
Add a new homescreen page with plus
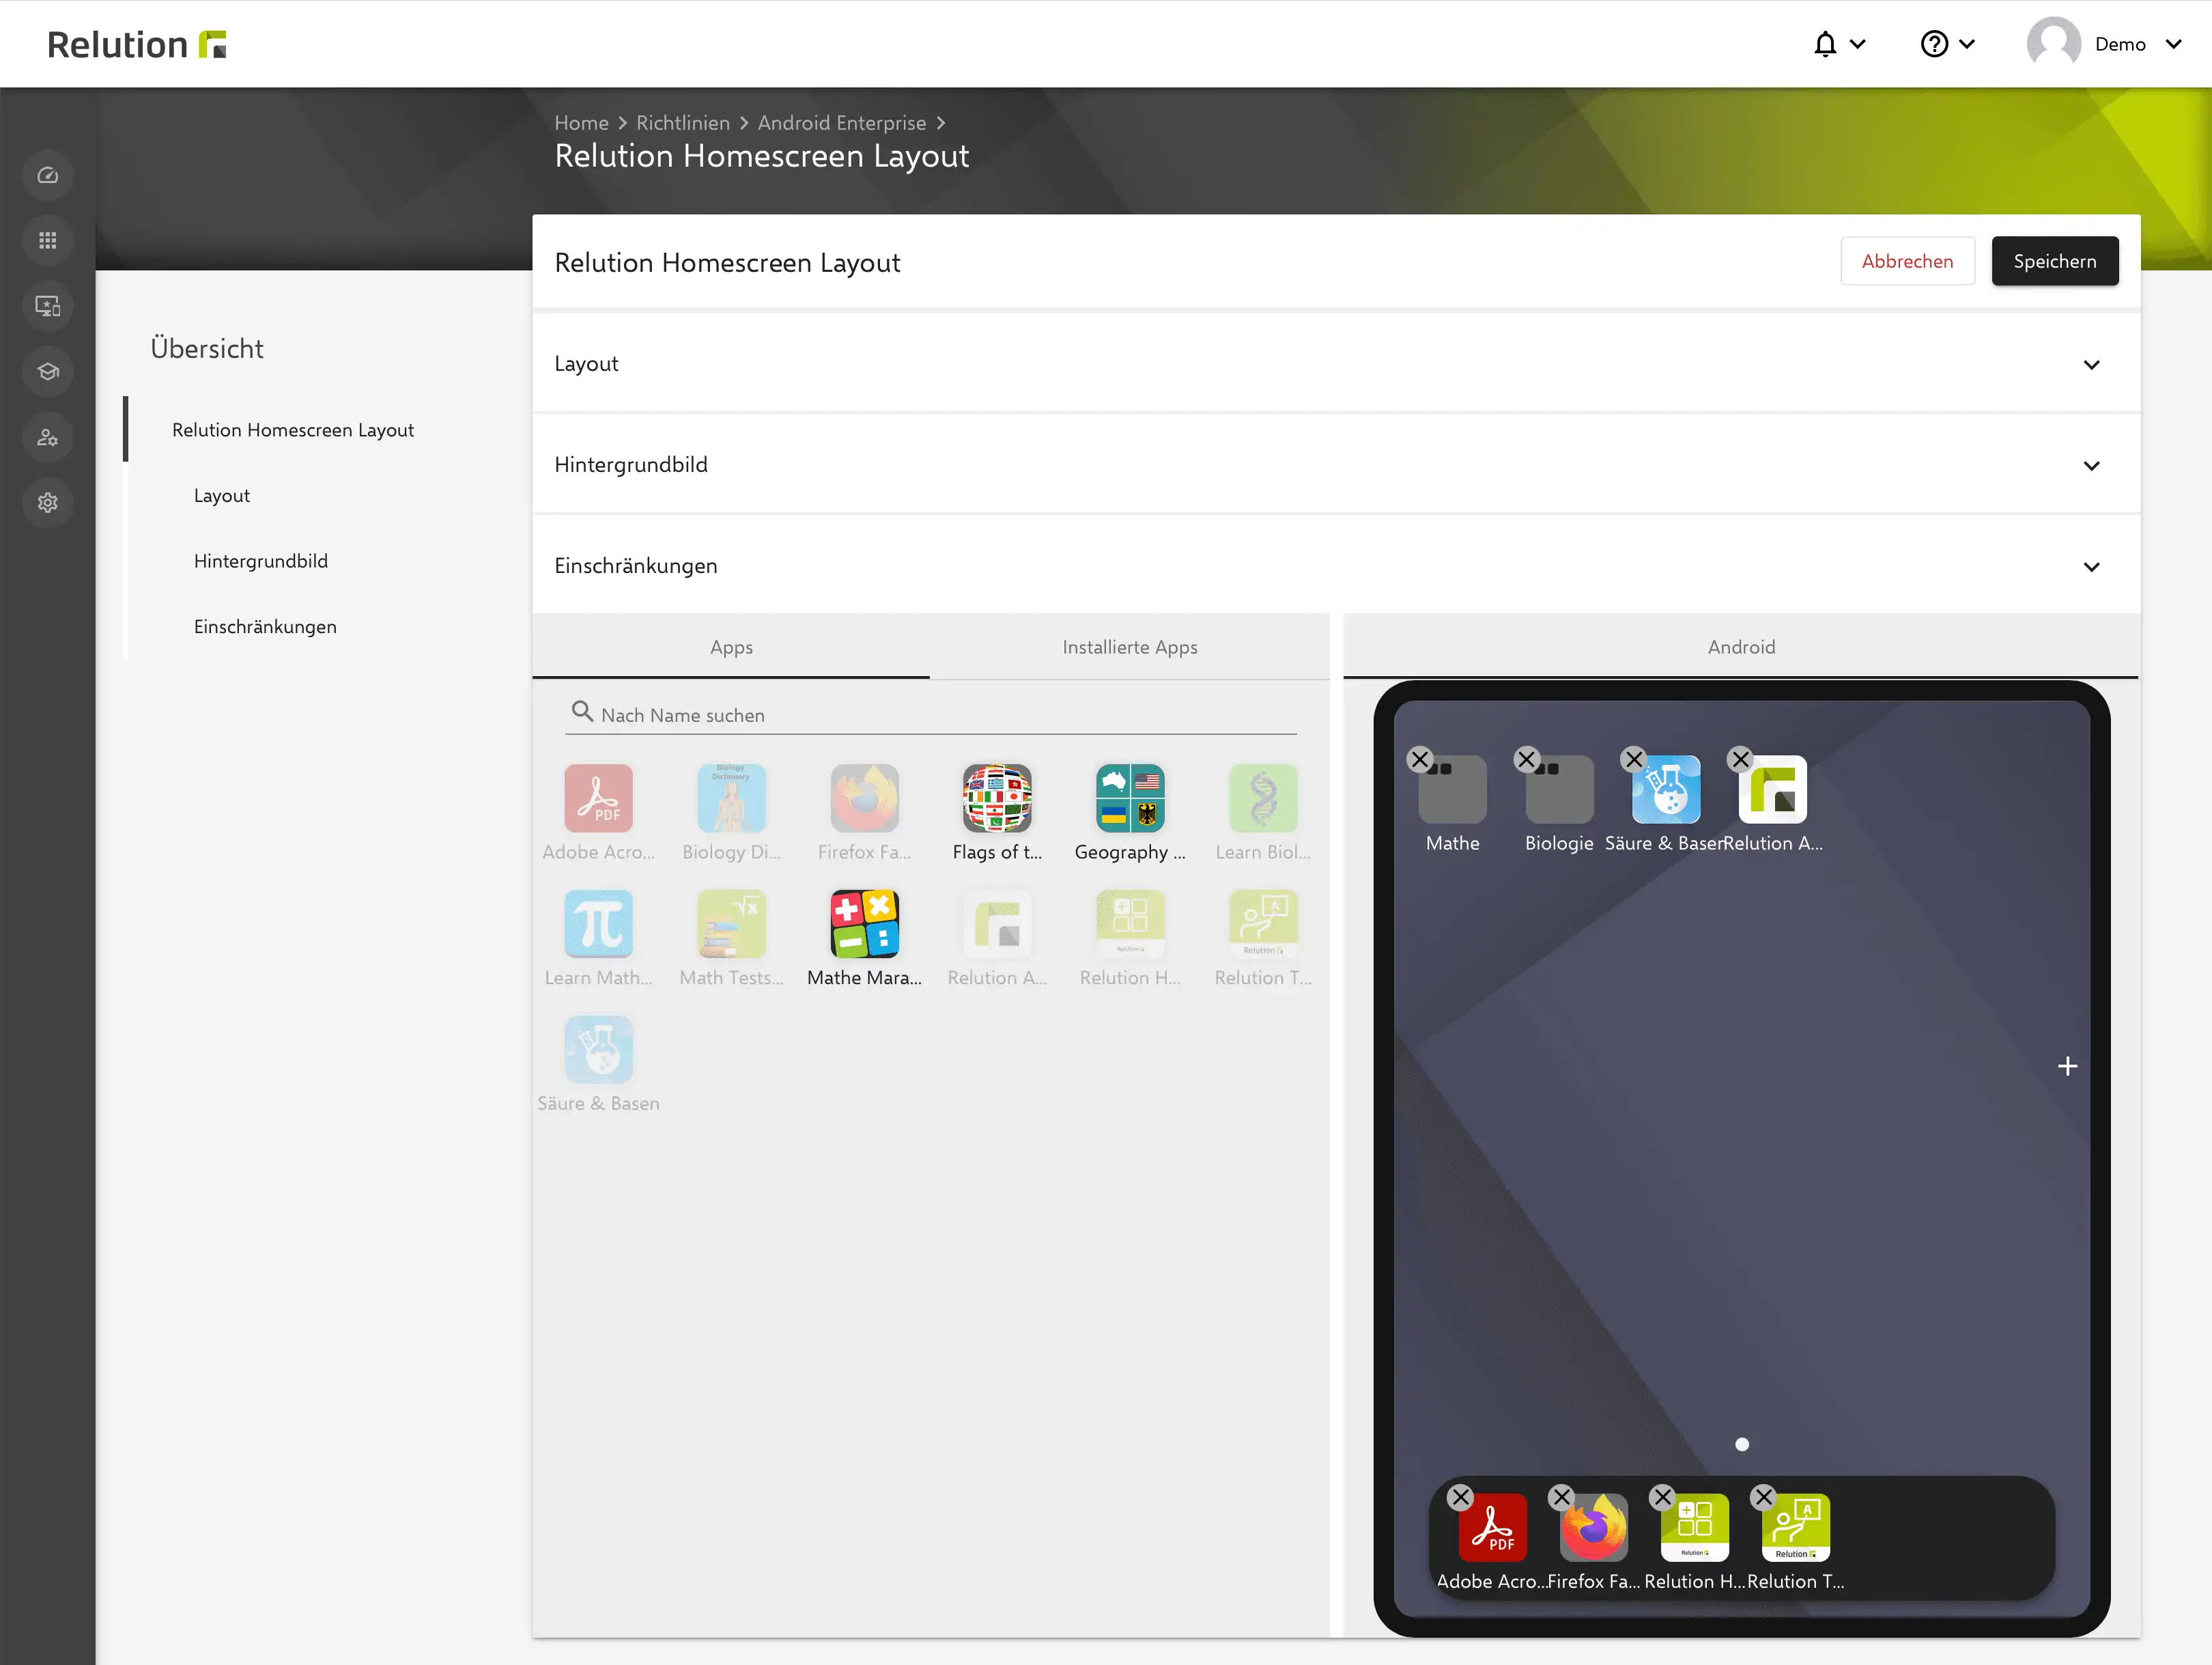[2067, 1067]
